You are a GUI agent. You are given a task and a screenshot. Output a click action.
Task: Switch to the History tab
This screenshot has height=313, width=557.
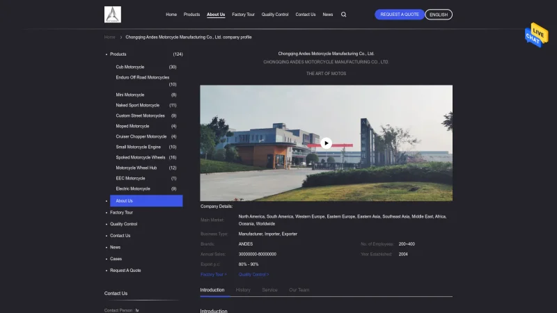point(243,290)
